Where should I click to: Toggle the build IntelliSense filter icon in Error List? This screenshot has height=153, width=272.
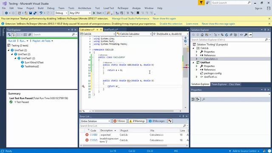(170, 121)
